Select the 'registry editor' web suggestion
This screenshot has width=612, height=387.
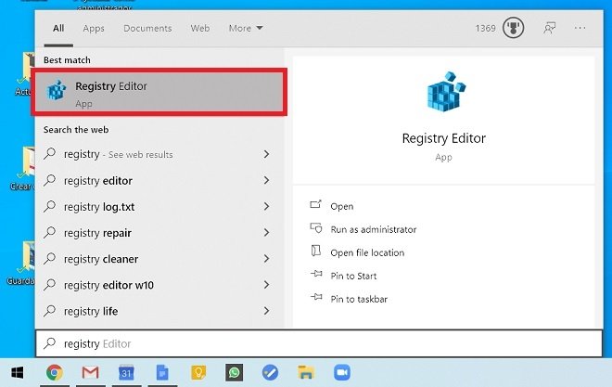159,180
